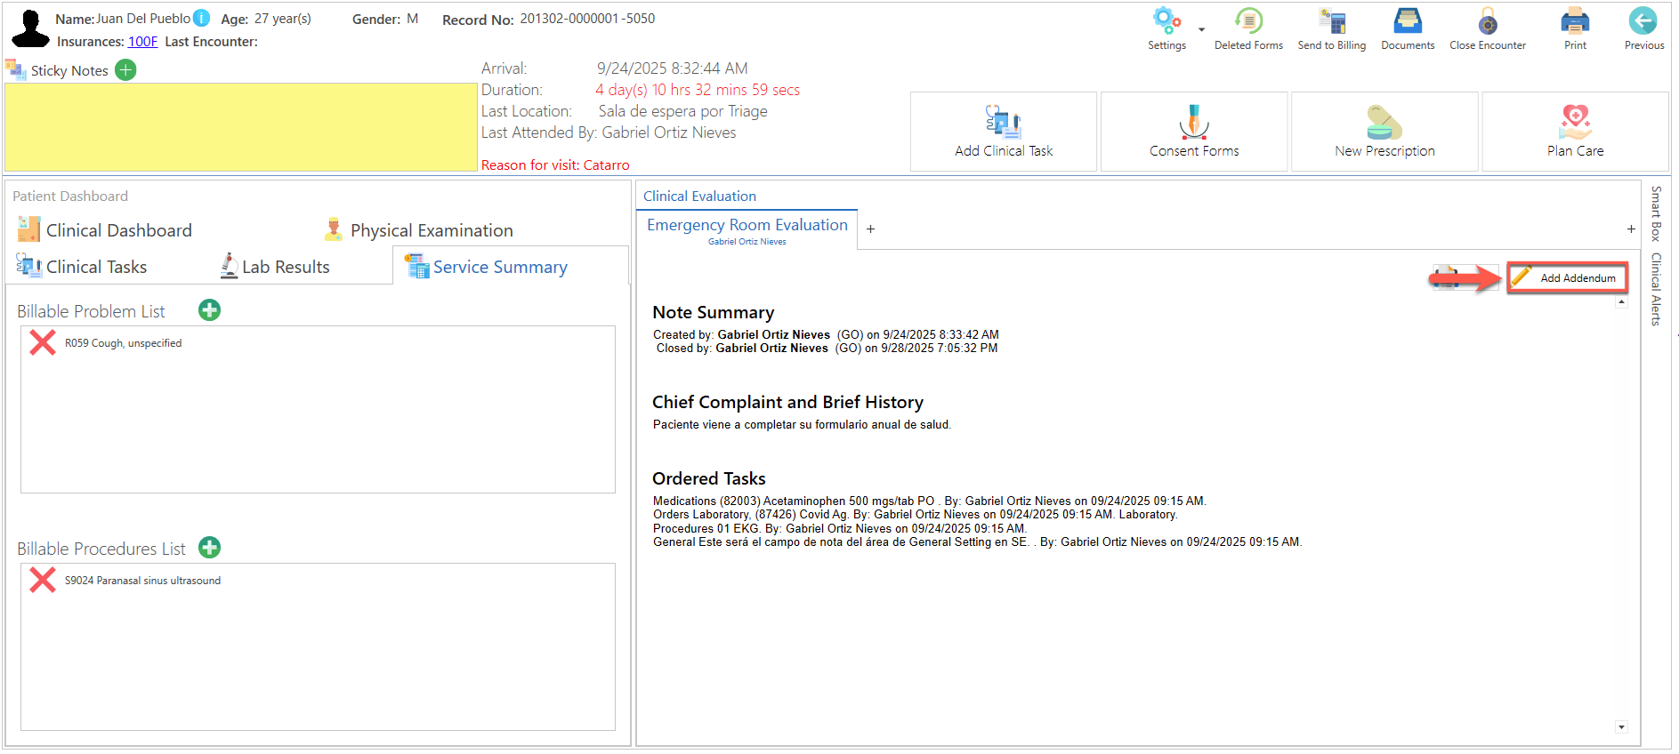Open the Lab Results tab
Image resolution: width=1679 pixels, height=754 pixels.
click(x=275, y=267)
